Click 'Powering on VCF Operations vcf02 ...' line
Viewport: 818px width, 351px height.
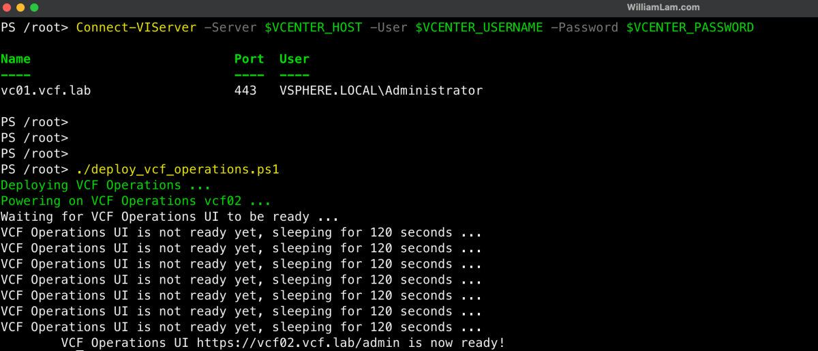pos(136,201)
